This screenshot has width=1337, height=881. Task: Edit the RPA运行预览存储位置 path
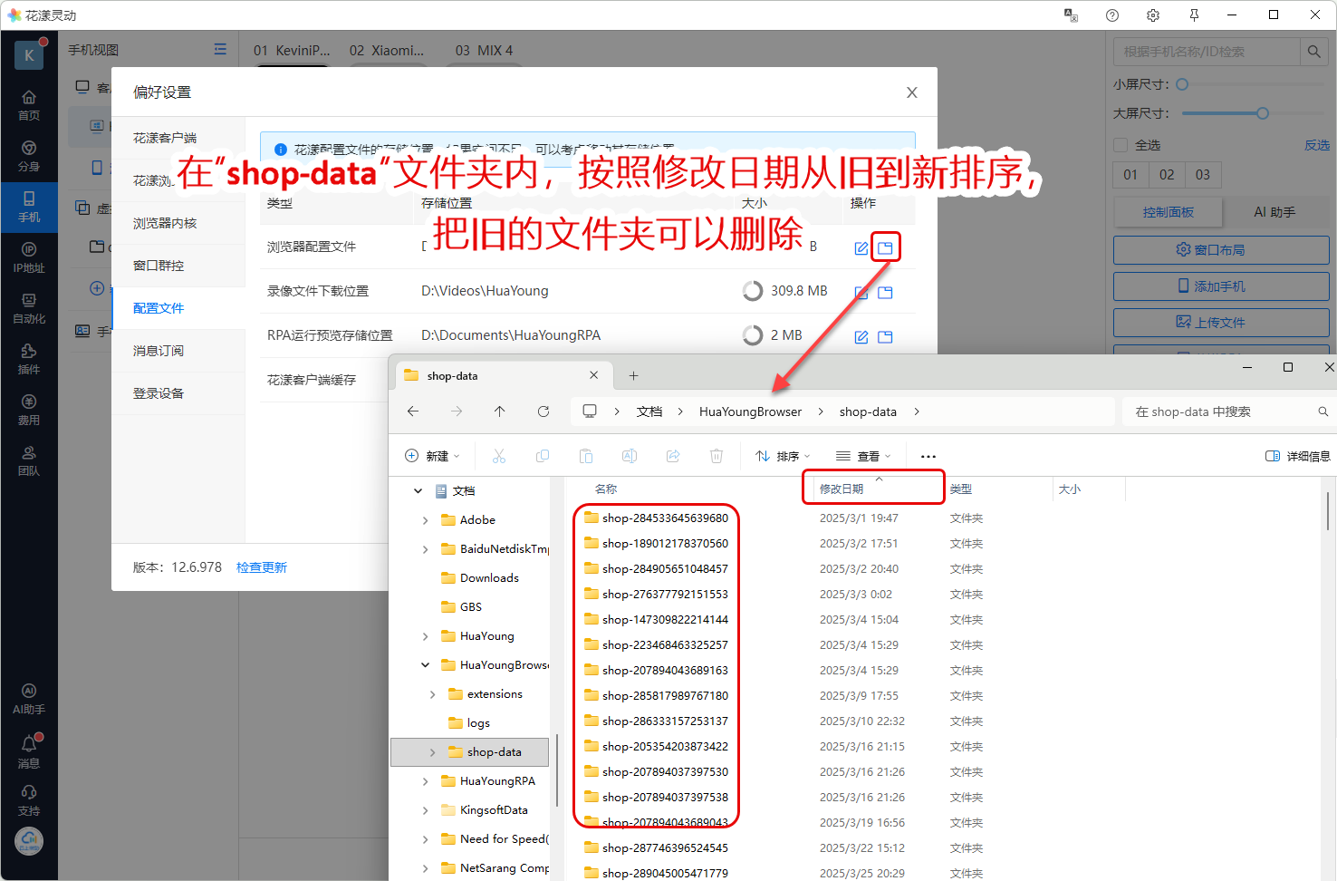click(861, 336)
